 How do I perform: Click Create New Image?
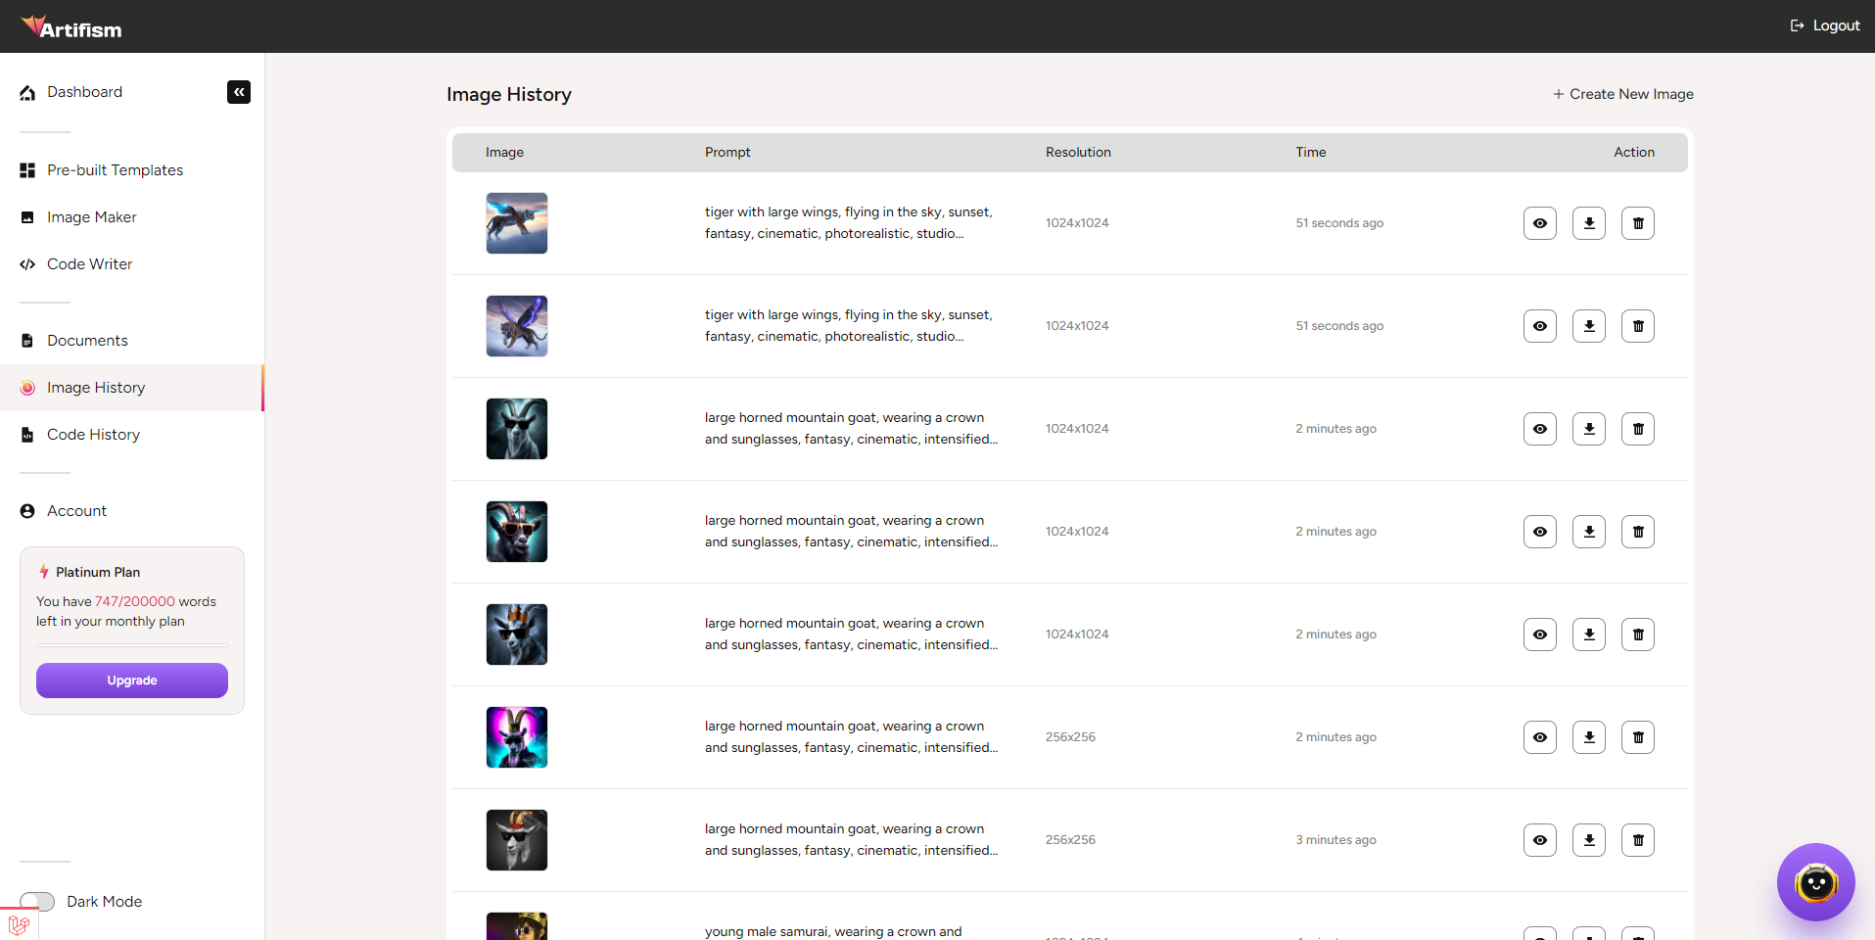click(x=1622, y=94)
